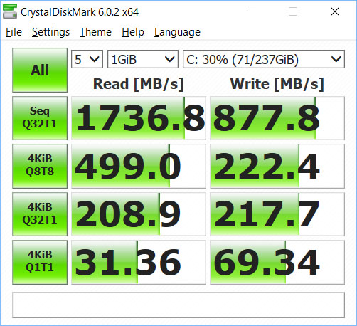The width and height of the screenshot is (357, 326).
Task: Expand the test count dropdown showing 5
Action: [x=87, y=59]
